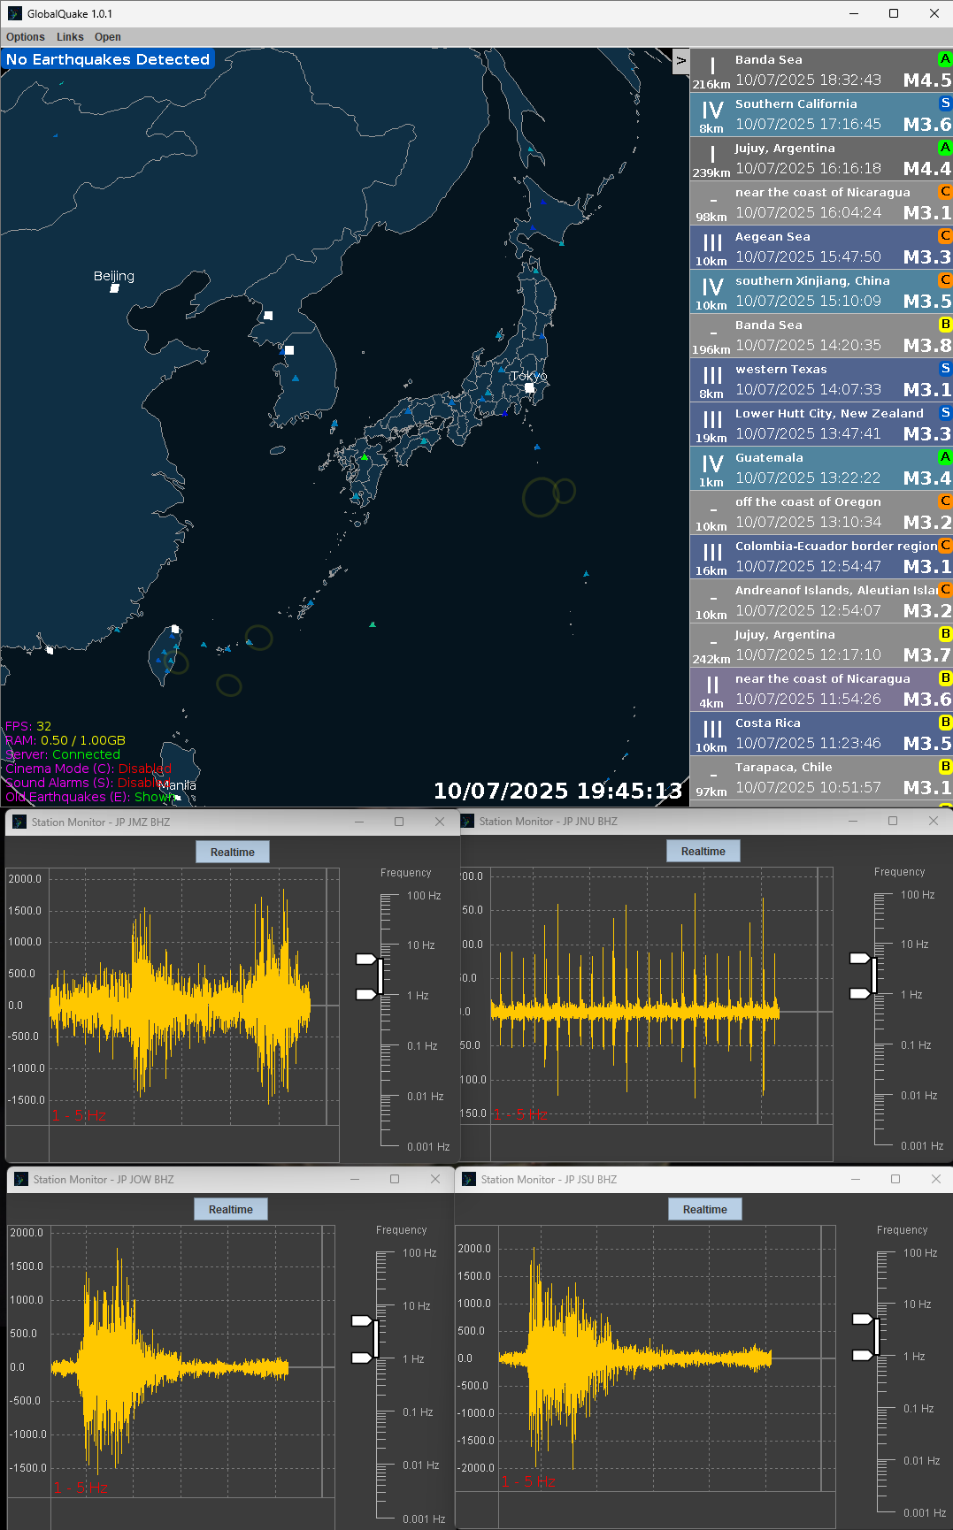Open the Open menu
This screenshot has height=1530, width=953.
click(x=108, y=37)
